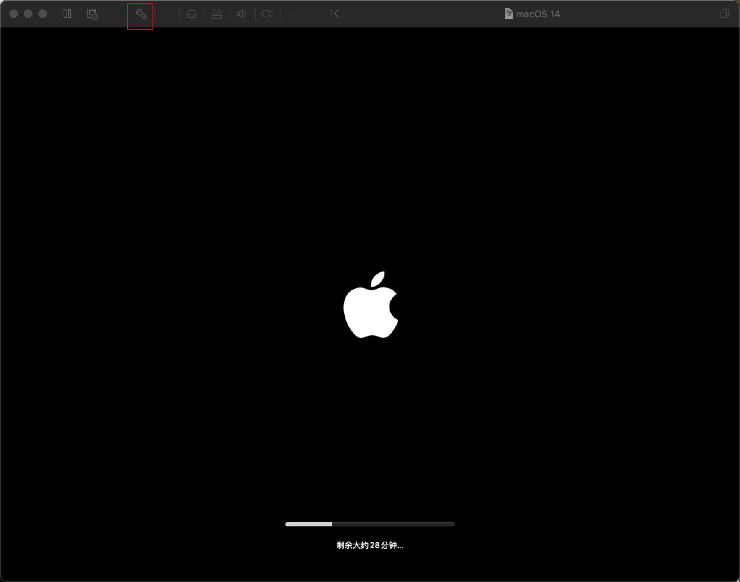Take a snapshot using the snapshot icon
Image resolution: width=740 pixels, height=582 pixels.
pyautogui.click(x=92, y=14)
